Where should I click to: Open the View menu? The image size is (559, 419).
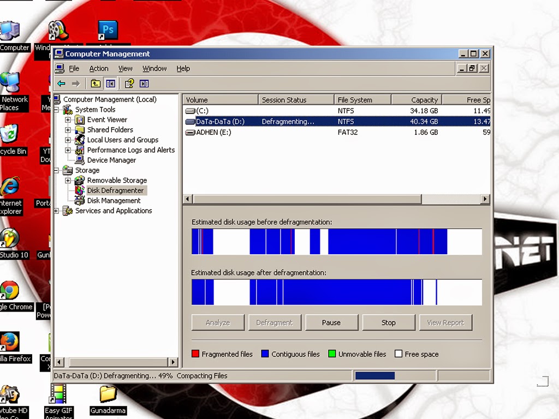pyautogui.click(x=125, y=68)
